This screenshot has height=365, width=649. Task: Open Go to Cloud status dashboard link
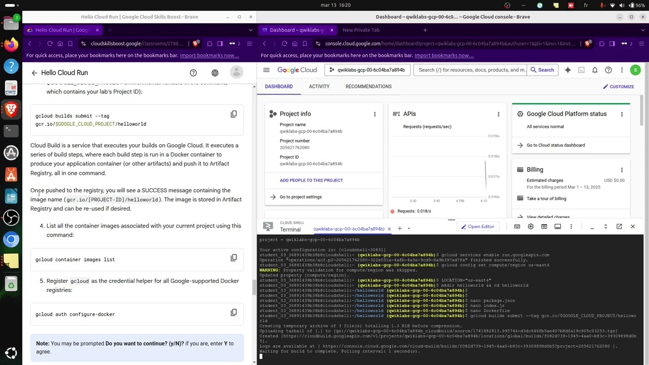556,145
